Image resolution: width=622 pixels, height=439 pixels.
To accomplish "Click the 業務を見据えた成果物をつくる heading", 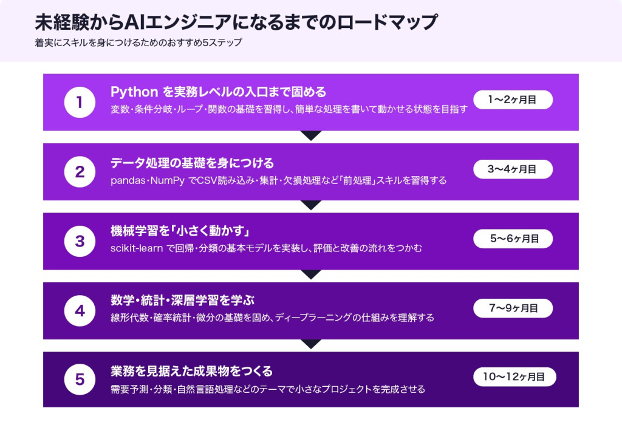I will coord(191,370).
